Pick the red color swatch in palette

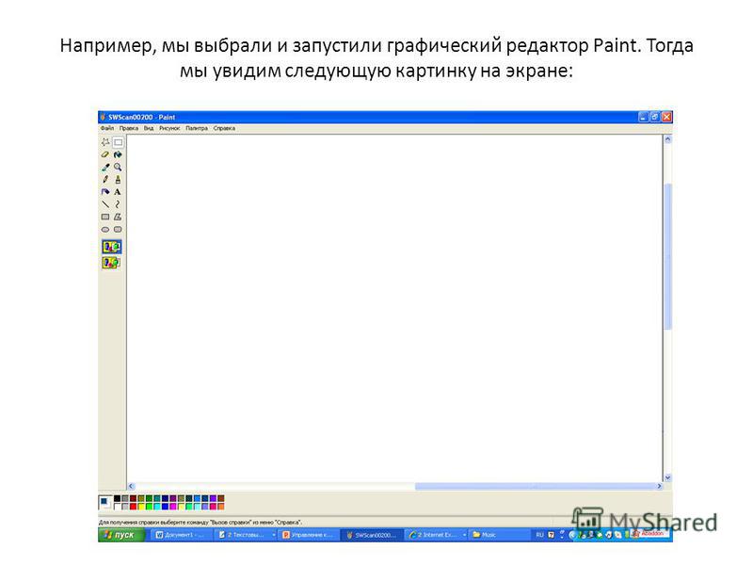click(134, 506)
